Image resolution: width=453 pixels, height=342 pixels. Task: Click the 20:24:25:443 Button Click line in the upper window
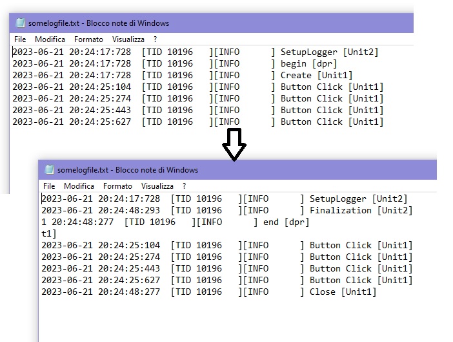click(198, 111)
